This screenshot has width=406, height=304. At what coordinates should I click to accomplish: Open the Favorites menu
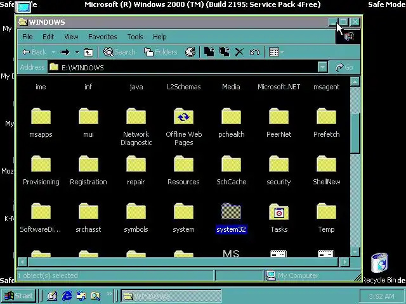[103, 37]
